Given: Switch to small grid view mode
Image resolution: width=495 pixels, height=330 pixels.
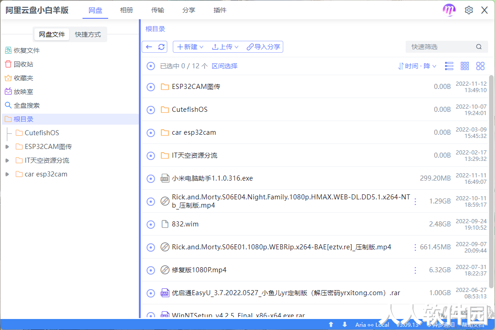Looking at the screenshot, I should [465, 66].
